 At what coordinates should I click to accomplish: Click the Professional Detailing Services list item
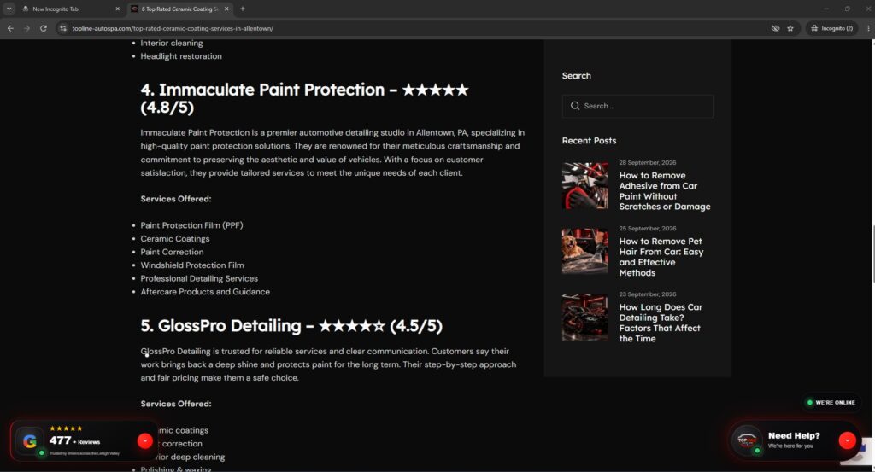point(199,278)
